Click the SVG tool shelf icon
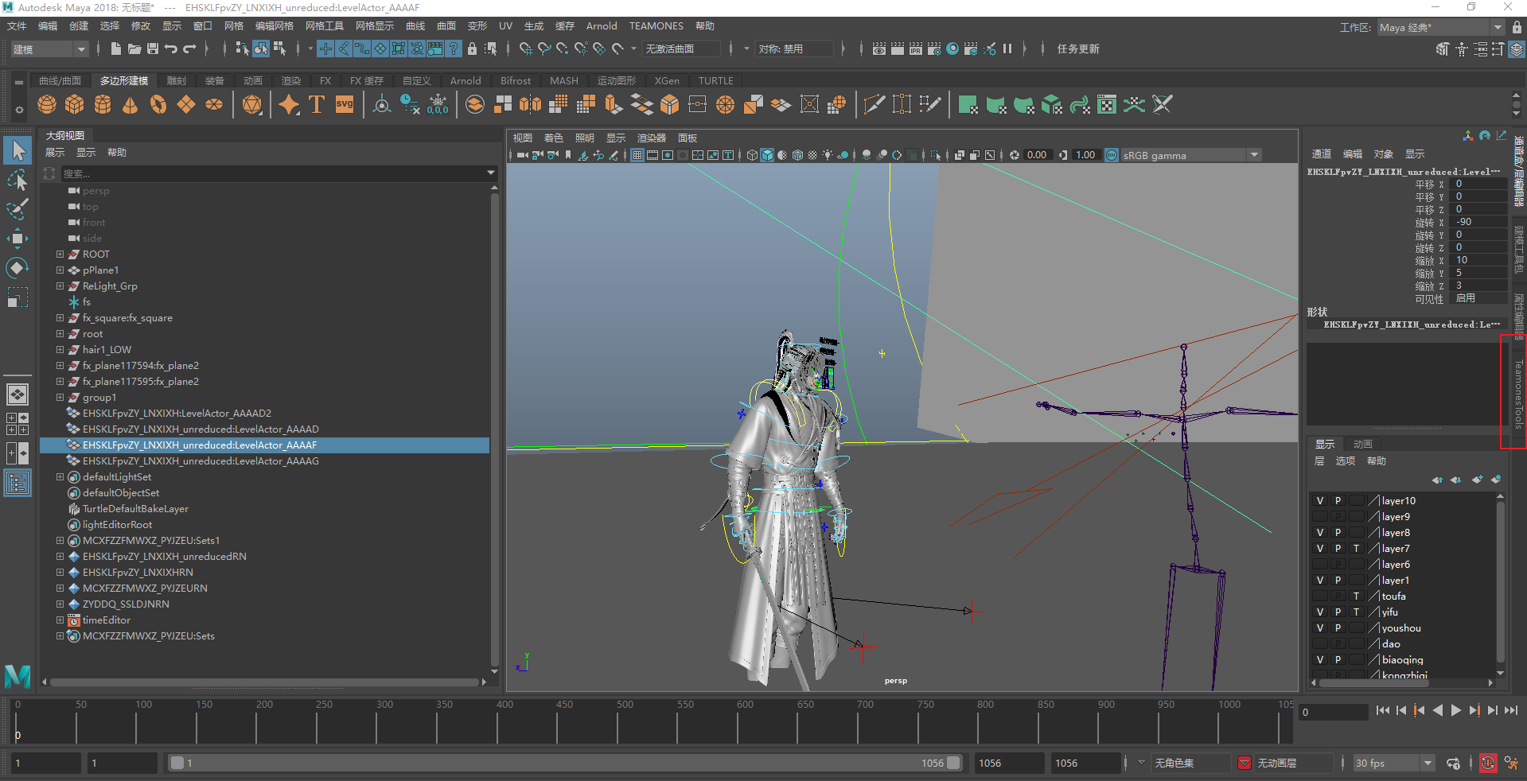1527x781 pixels. pos(345,105)
